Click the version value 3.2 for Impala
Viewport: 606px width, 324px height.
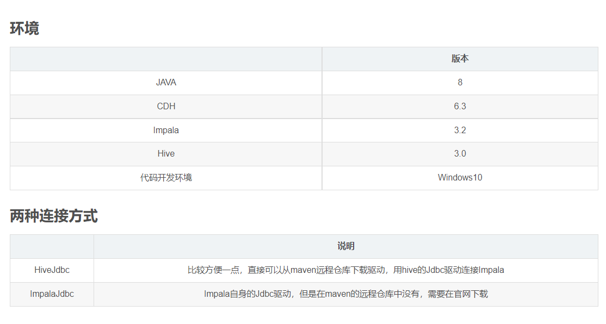(x=460, y=130)
